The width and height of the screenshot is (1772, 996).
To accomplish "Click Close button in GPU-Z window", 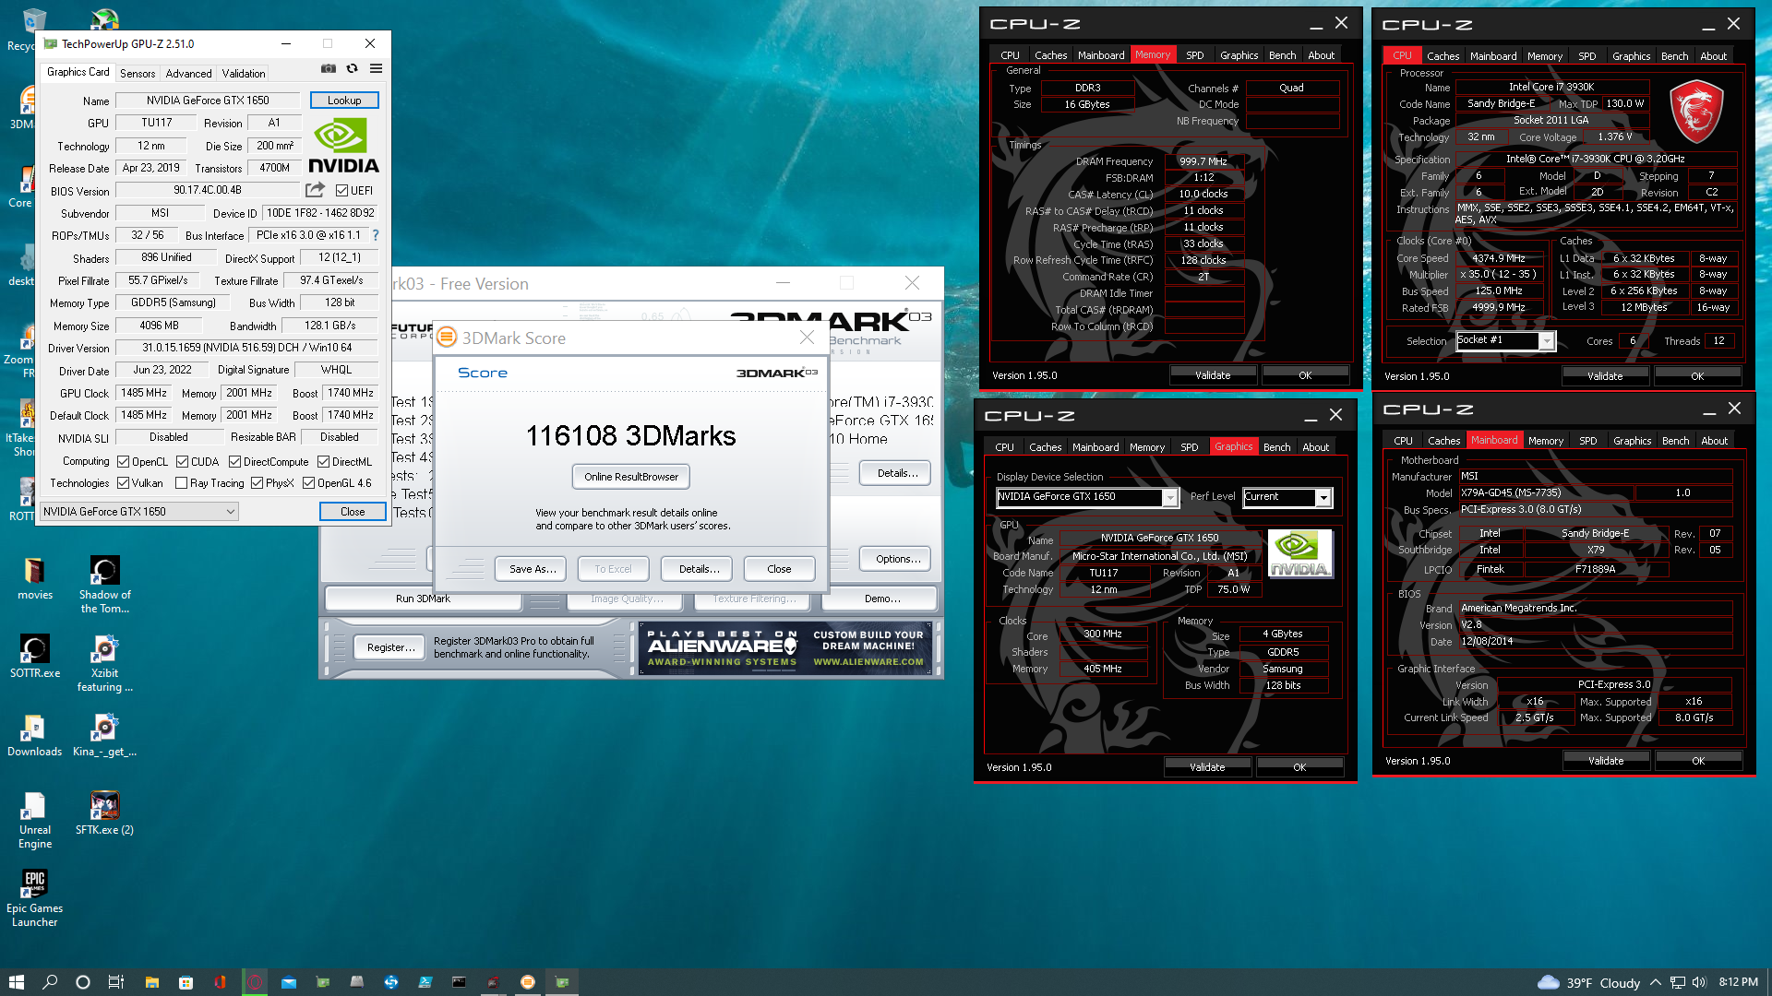I will [x=353, y=511].
